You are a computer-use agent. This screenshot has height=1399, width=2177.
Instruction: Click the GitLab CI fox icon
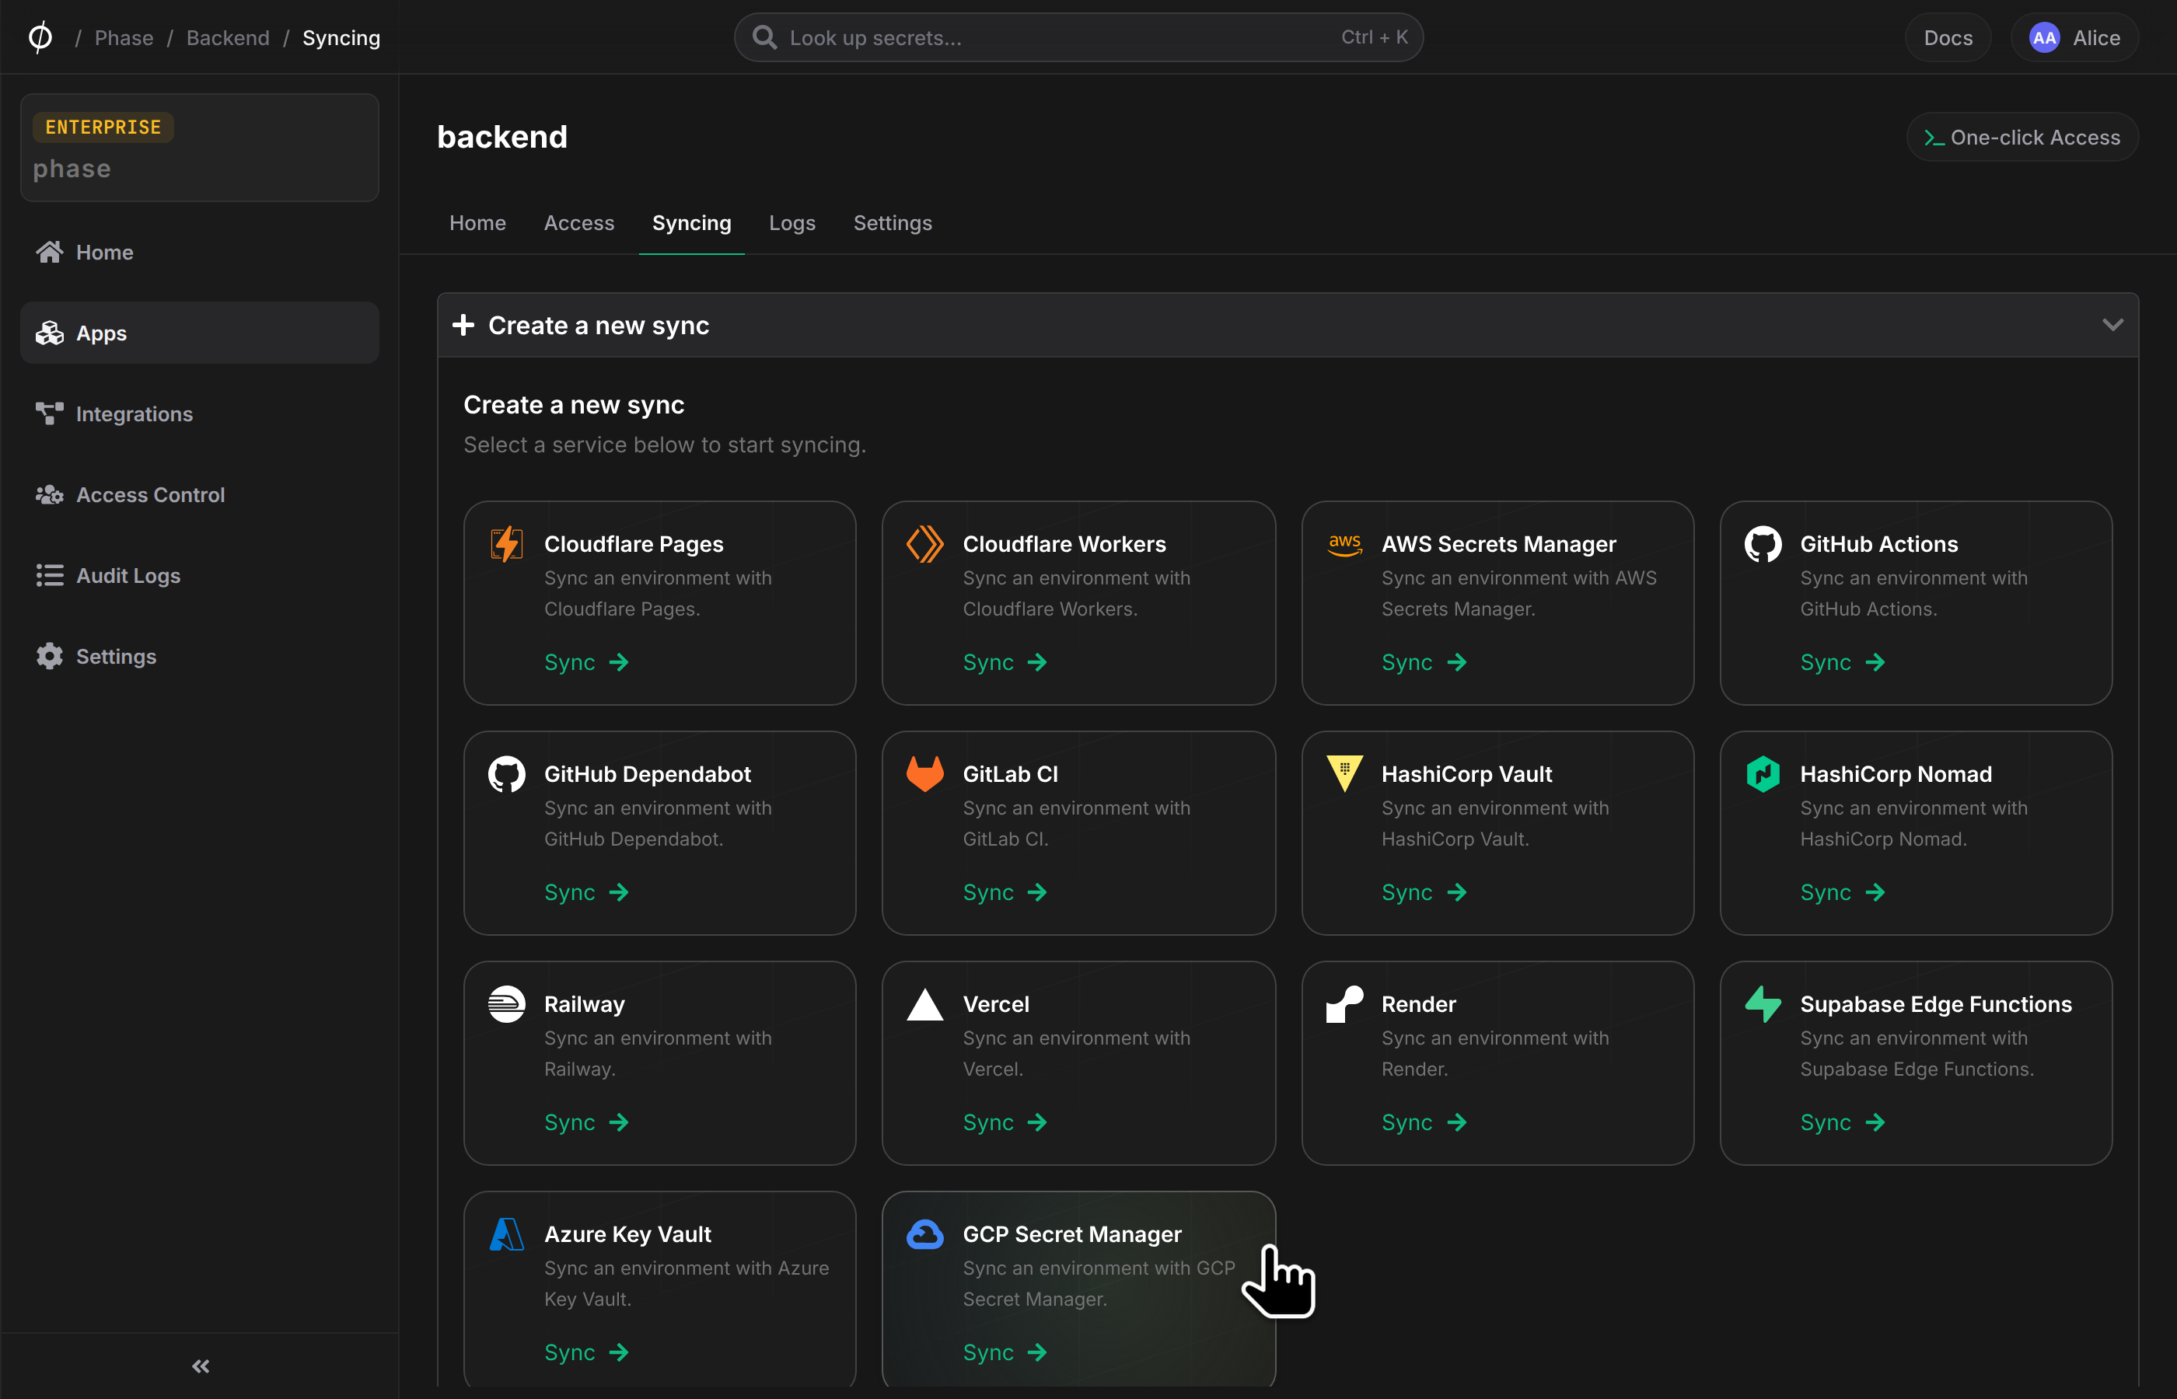[x=925, y=774]
